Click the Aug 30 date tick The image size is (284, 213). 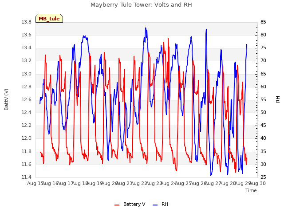click(x=258, y=184)
